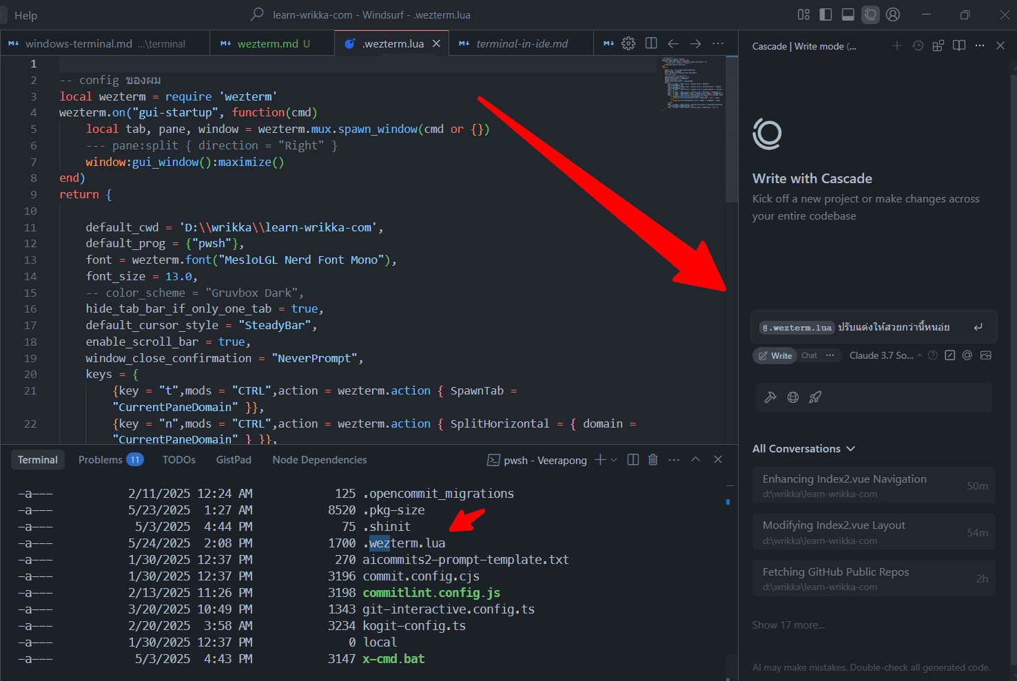This screenshot has width=1017, height=681.
Task: Click the Customize Layout icon in title bar
Action: coord(803,14)
